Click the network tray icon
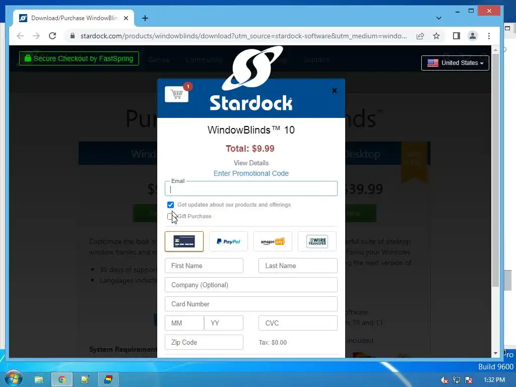This screenshot has height=387, width=516. tap(457, 380)
